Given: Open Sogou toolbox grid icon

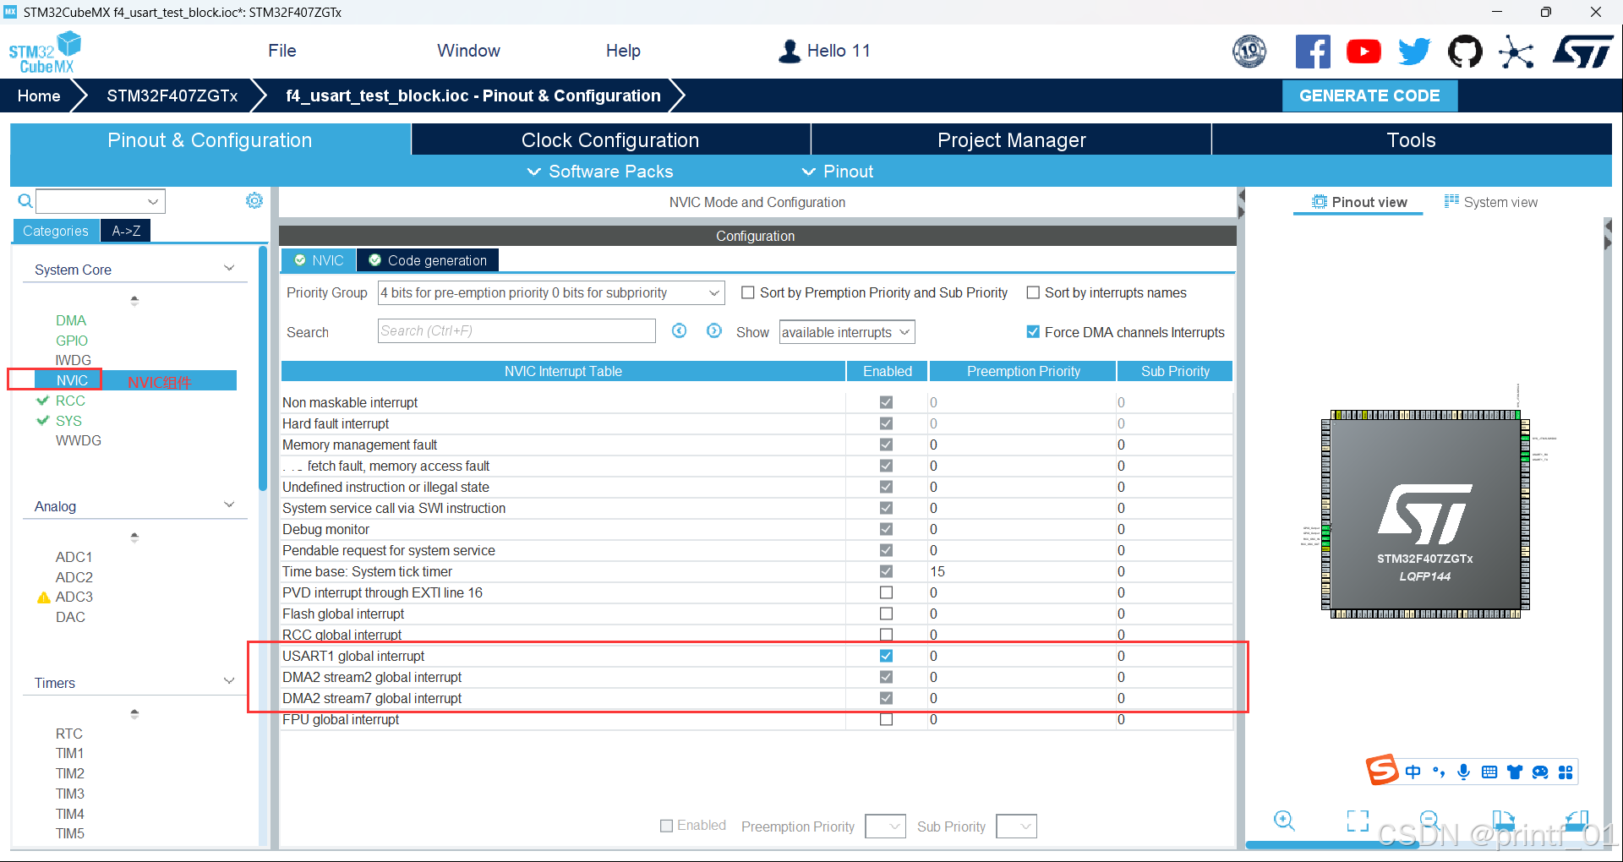Looking at the screenshot, I should pos(1566,772).
